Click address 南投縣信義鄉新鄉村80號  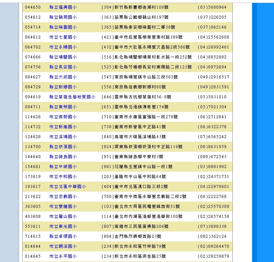(140, 87)
